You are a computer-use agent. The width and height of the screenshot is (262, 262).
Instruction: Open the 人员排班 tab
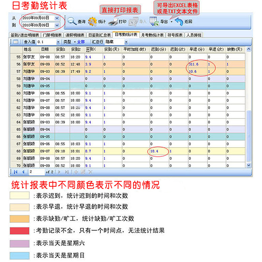[194, 35]
